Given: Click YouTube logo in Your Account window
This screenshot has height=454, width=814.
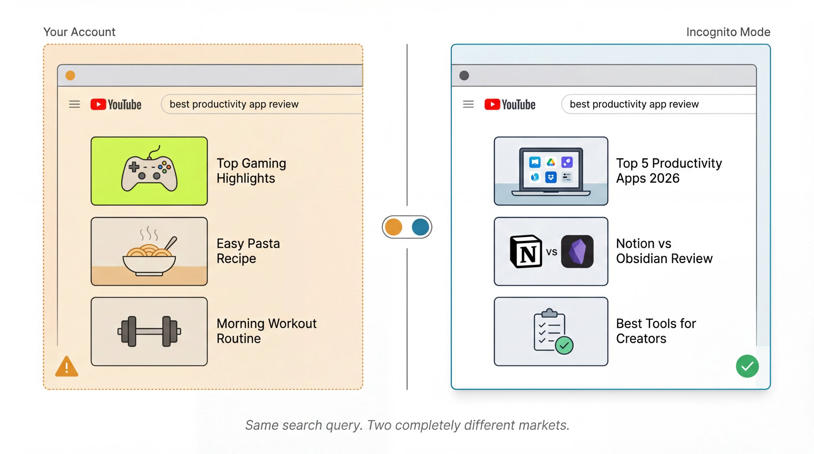Looking at the screenshot, I should (116, 105).
